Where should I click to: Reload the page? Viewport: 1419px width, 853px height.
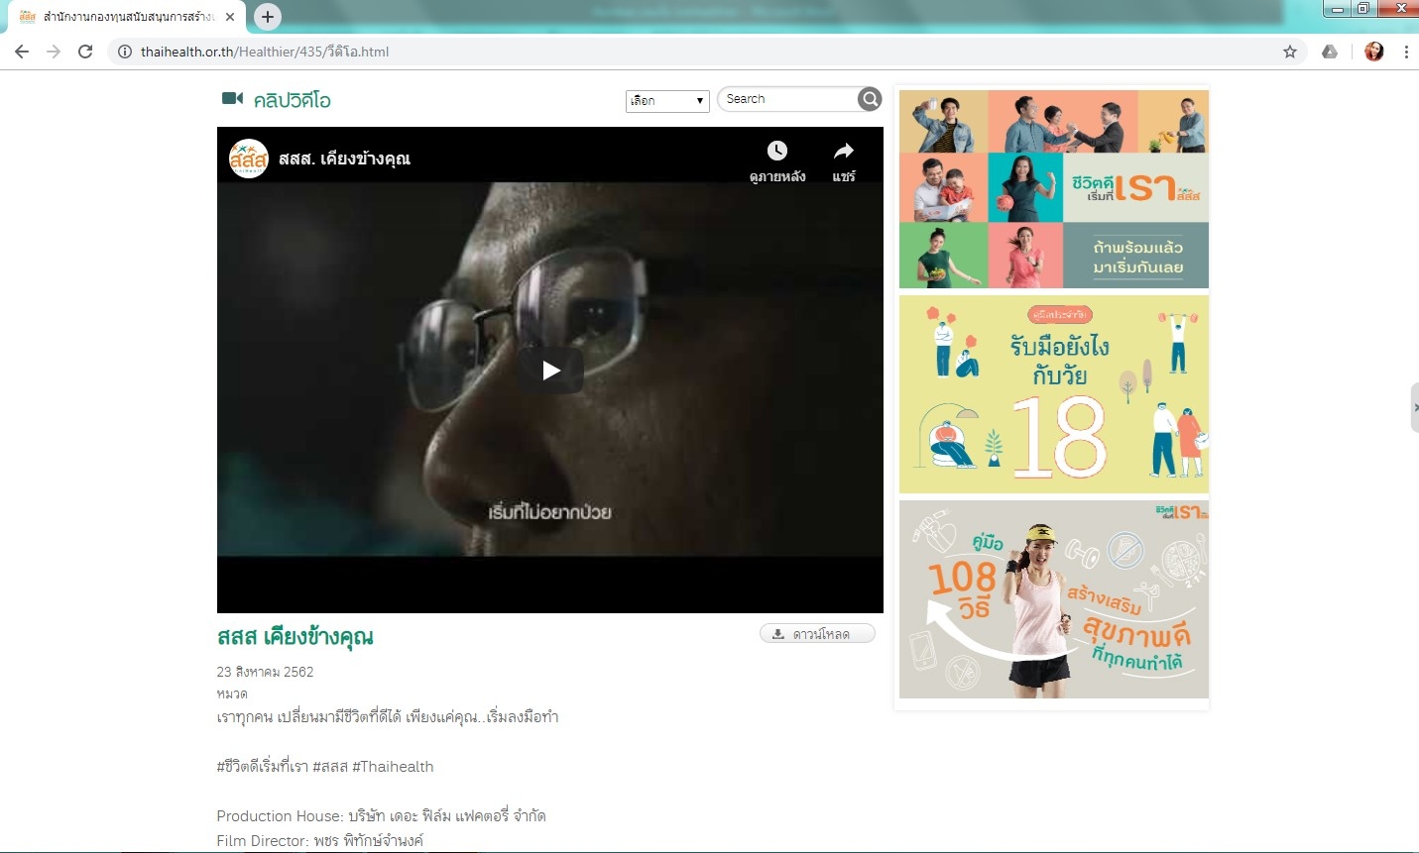pyautogui.click(x=85, y=52)
